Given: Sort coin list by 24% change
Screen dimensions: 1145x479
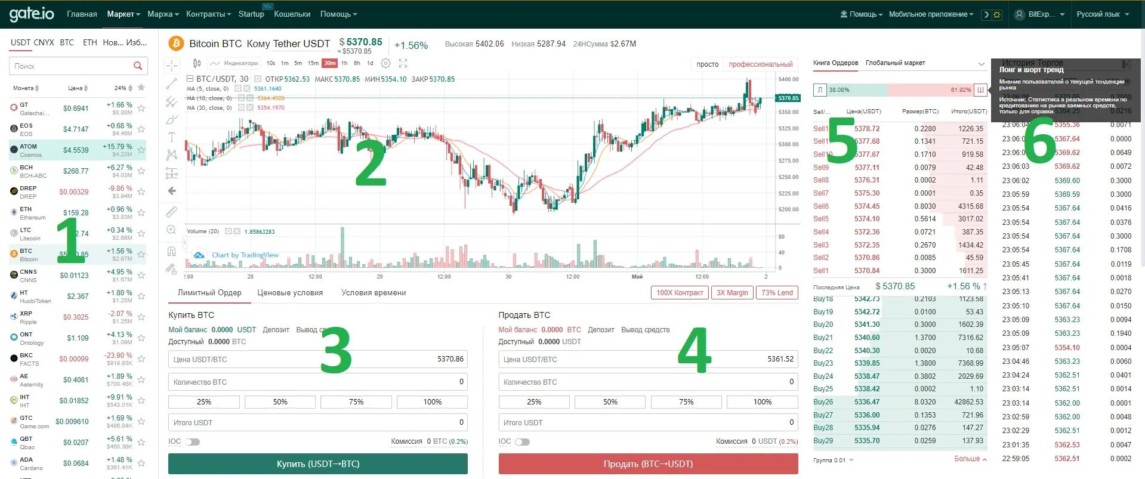Looking at the screenshot, I should click(x=124, y=88).
